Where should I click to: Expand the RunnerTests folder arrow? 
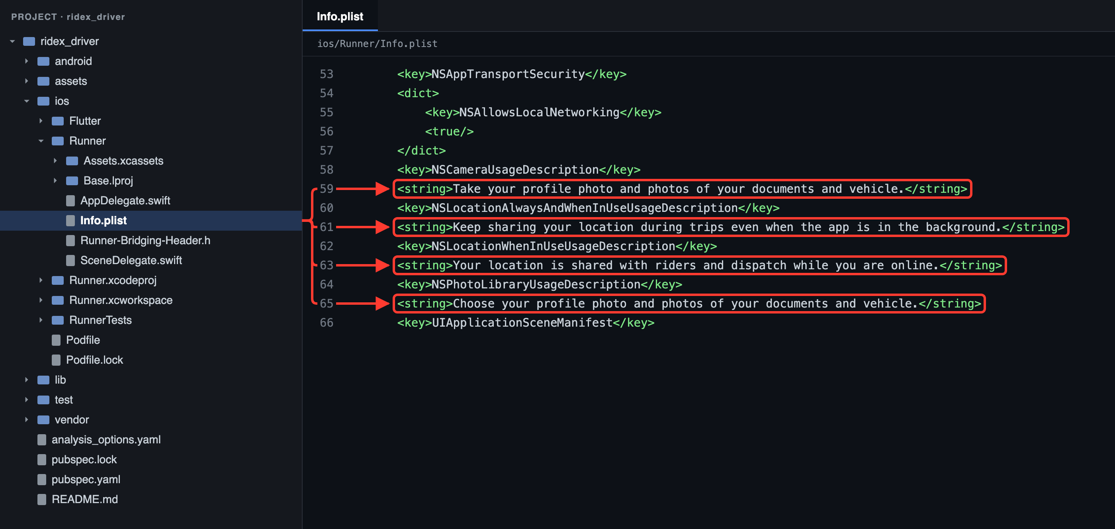coord(41,320)
